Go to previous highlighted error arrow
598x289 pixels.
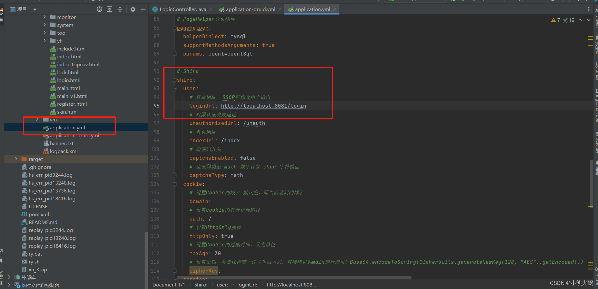pyautogui.click(x=580, y=20)
